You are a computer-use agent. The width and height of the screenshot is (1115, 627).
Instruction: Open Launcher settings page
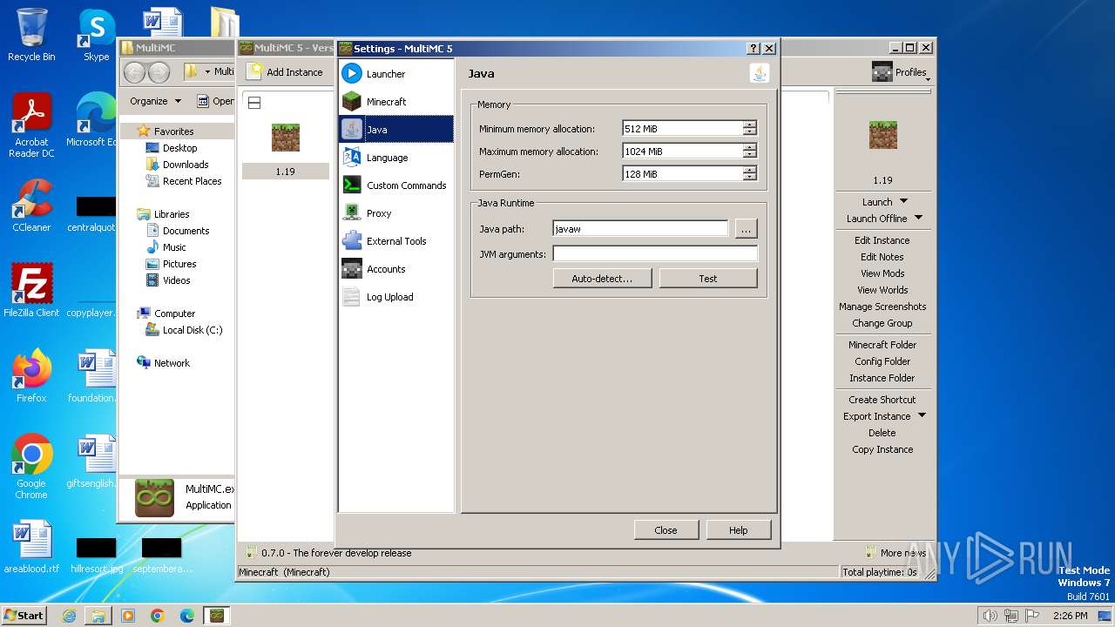click(396, 74)
